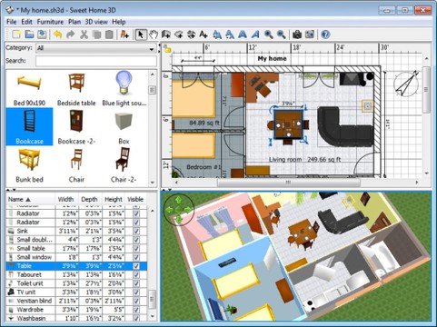Toggle TV unit visible checkbox

point(136,292)
